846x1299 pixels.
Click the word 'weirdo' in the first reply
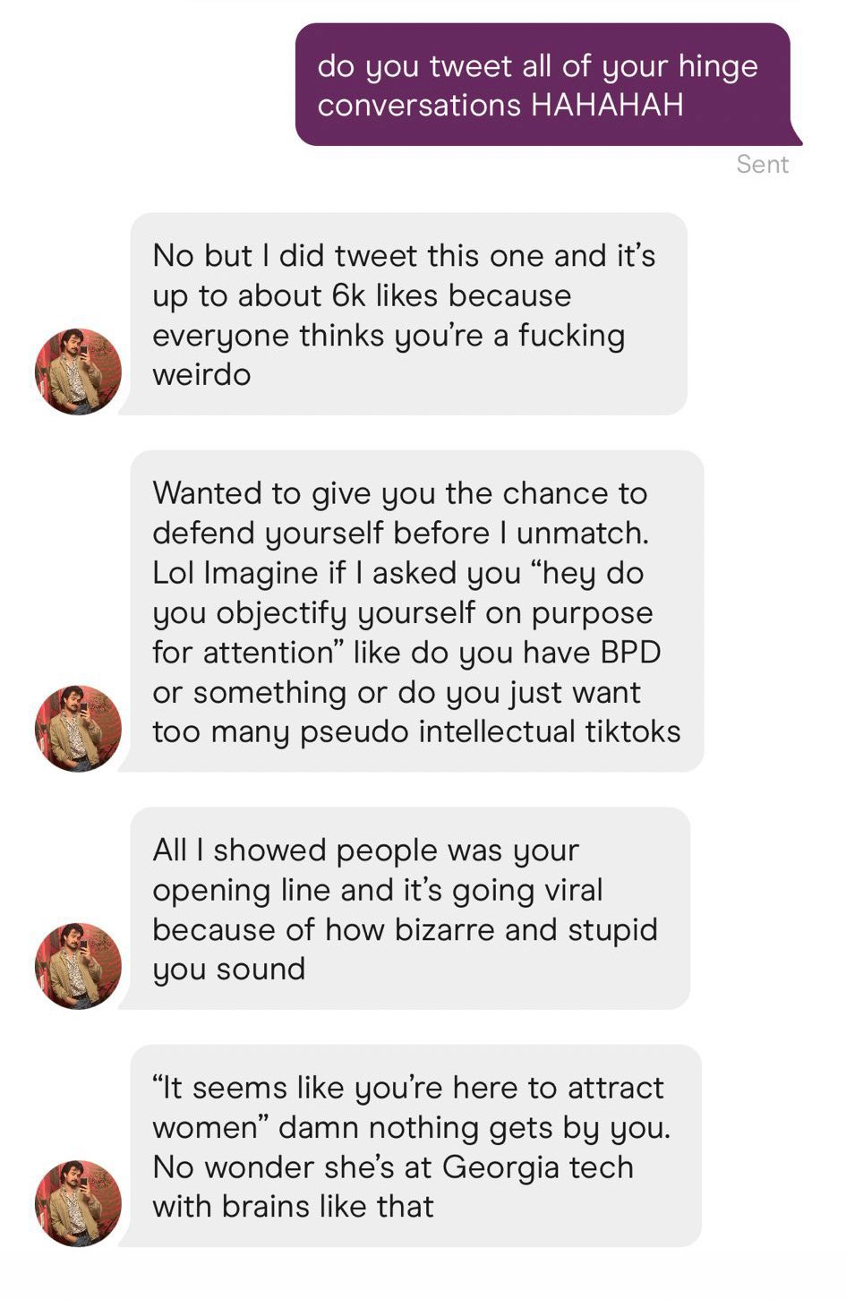(x=201, y=375)
